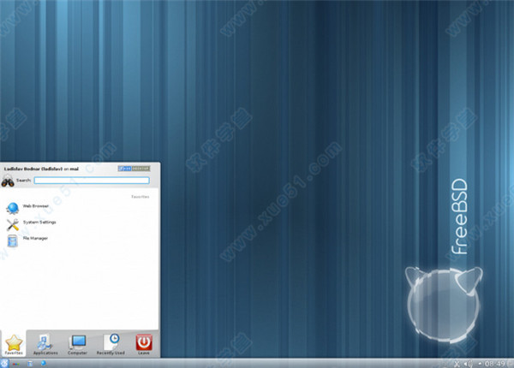Click the file manager quick-launch icon on the panel

(29, 363)
